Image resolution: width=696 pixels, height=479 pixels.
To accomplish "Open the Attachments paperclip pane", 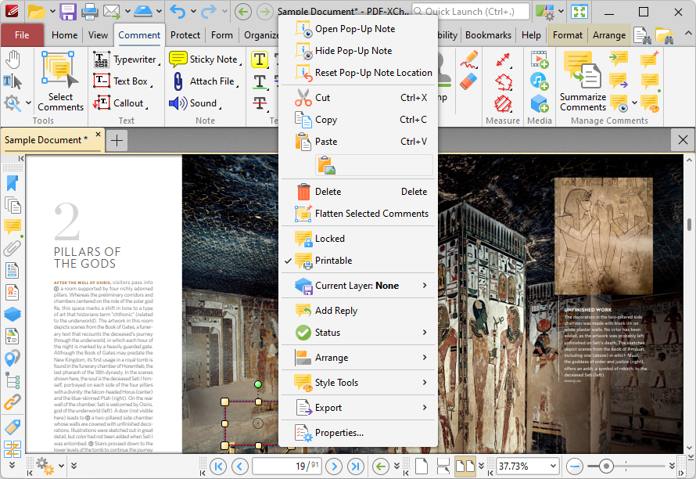I will click(13, 248).
